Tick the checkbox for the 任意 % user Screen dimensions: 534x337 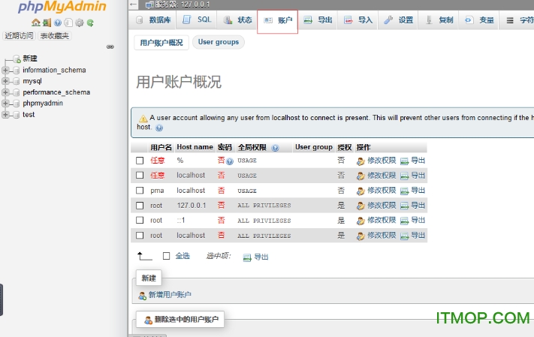click(x=140, y=161)
